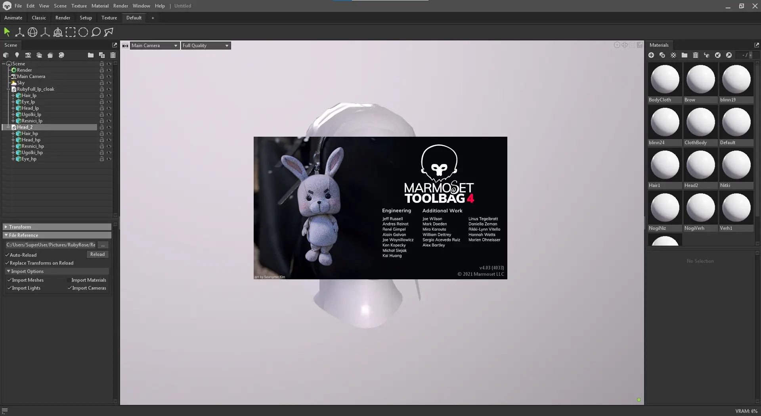Viewport: 761px width, 416px height.
Task: Import a material using the inward arrow icon
Action: tap(718, 55)
